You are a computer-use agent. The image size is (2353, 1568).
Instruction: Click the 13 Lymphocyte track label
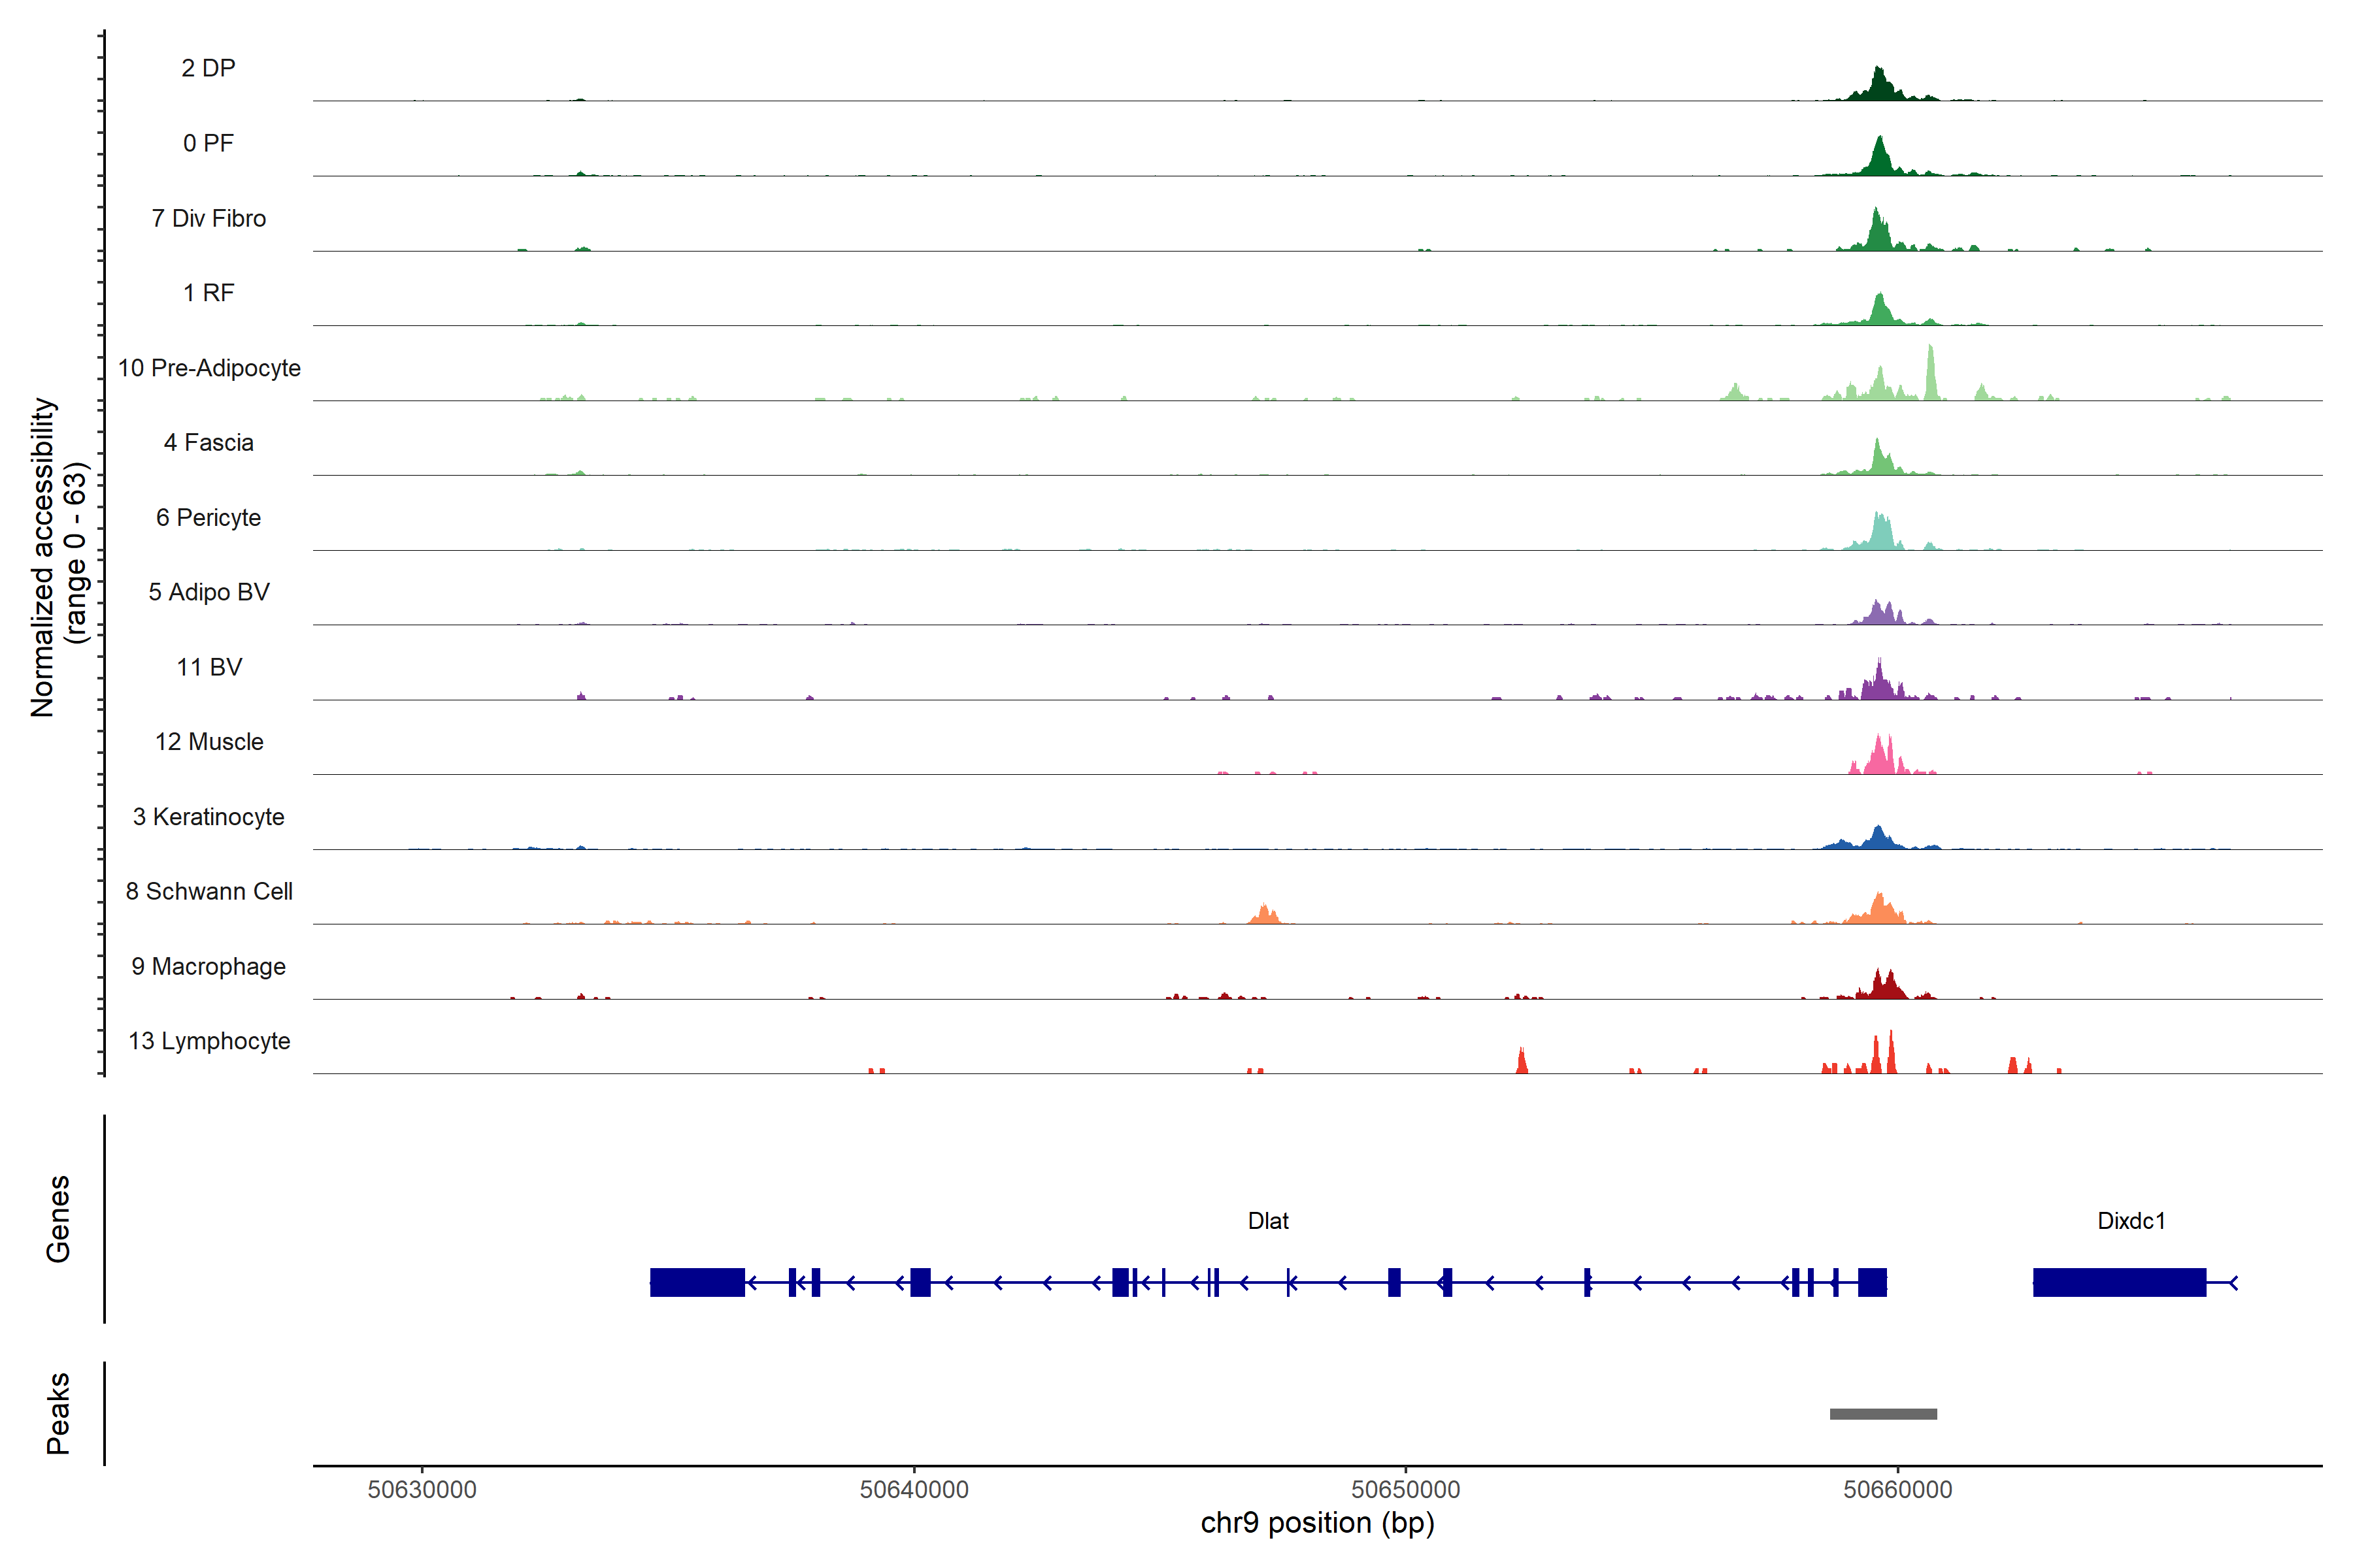(x=209, y=1041)
